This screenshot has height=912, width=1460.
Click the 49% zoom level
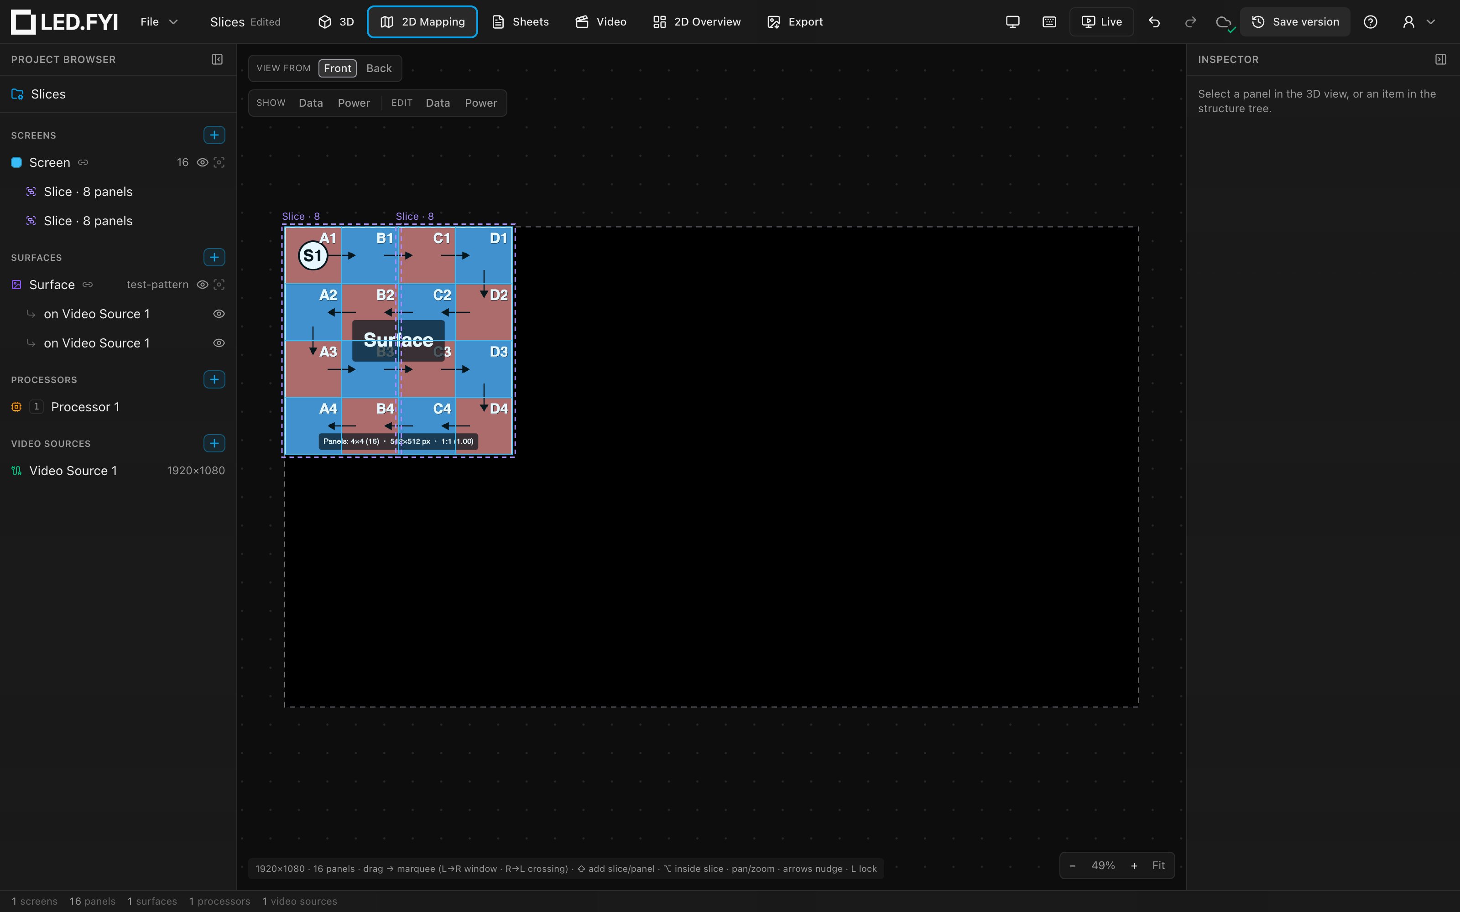1103,865
